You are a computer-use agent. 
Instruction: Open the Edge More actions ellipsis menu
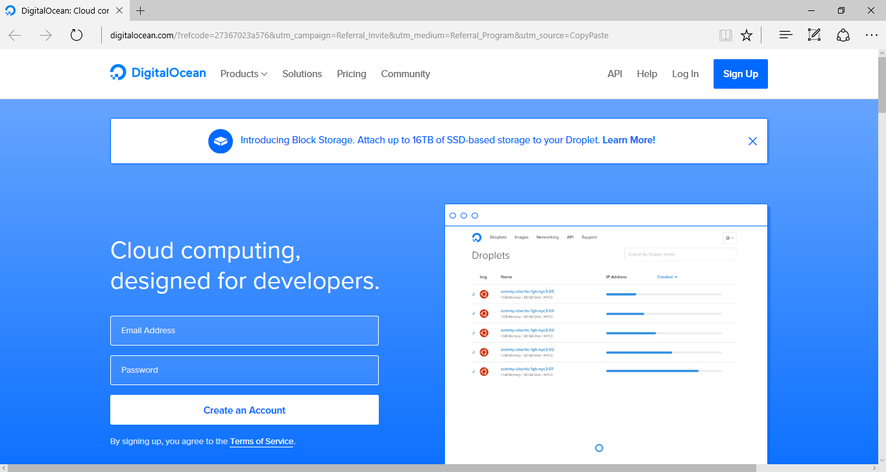click(x=871, y=35)
